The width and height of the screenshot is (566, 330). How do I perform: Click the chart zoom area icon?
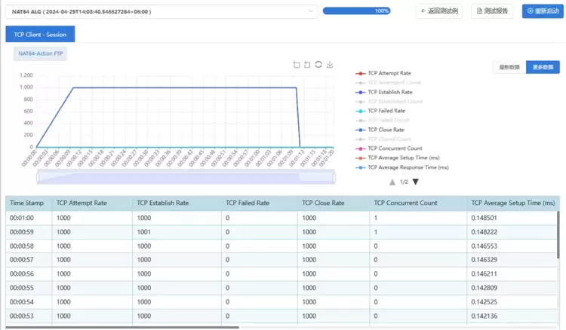[x=297, y=65]
